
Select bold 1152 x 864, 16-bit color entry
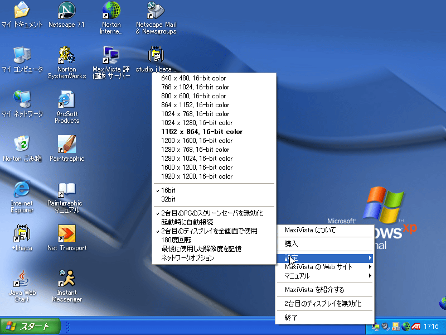(214, 132)
